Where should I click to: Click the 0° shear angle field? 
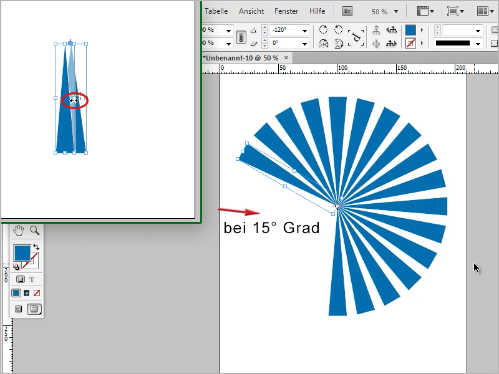pos(285,43)
